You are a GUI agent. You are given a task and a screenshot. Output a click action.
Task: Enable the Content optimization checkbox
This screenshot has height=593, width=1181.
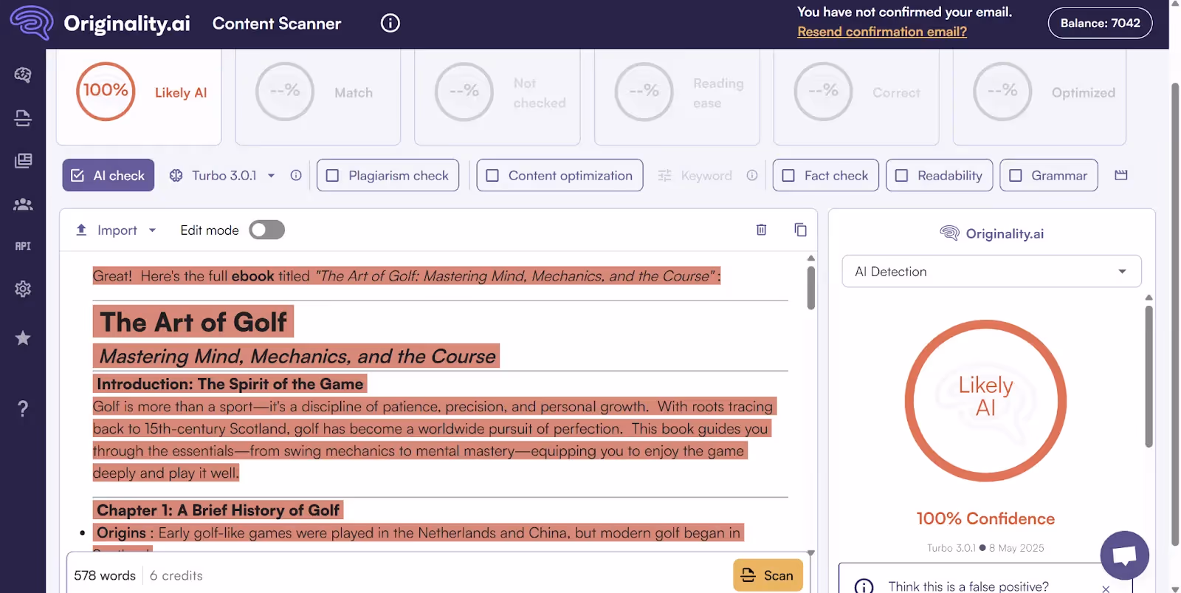pos(492,176)
